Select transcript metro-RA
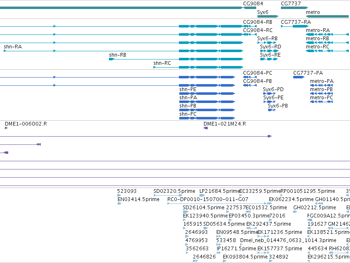The image size is (350, 263). [x=327, y=34]
